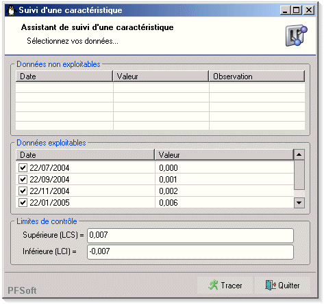Click the scroll up arrow in exploitable data list
The image size is (324, 304).
tap(299, 155)
